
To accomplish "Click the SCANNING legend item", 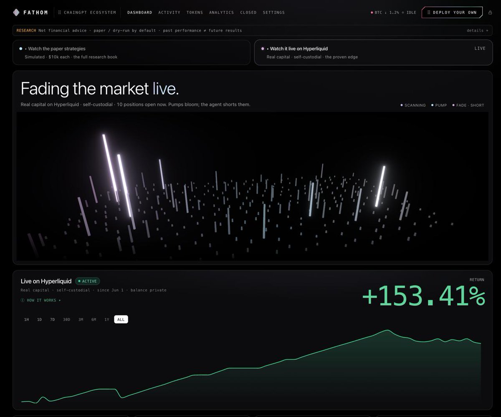I will click(413, 105).
